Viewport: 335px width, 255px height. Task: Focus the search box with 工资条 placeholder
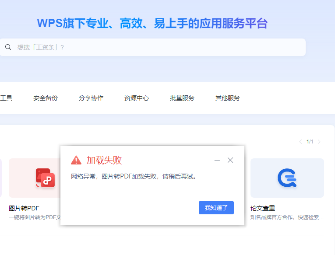153,47
